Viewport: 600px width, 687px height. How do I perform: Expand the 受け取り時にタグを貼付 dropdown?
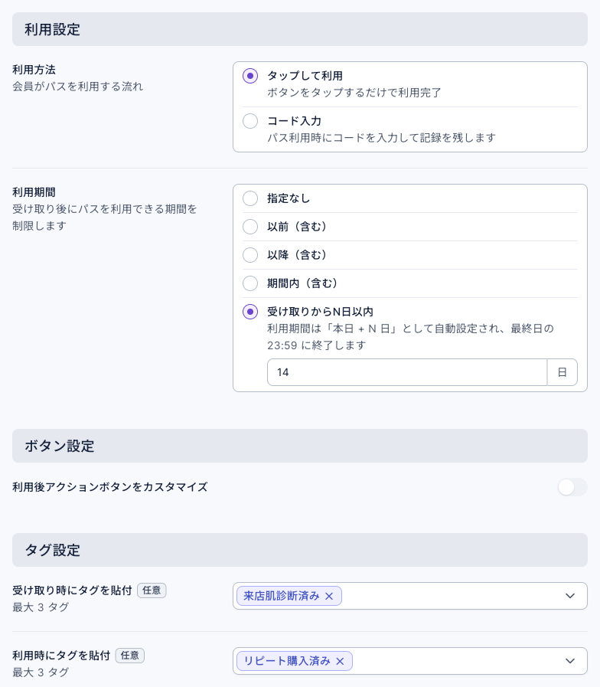(x=570, y=596)
